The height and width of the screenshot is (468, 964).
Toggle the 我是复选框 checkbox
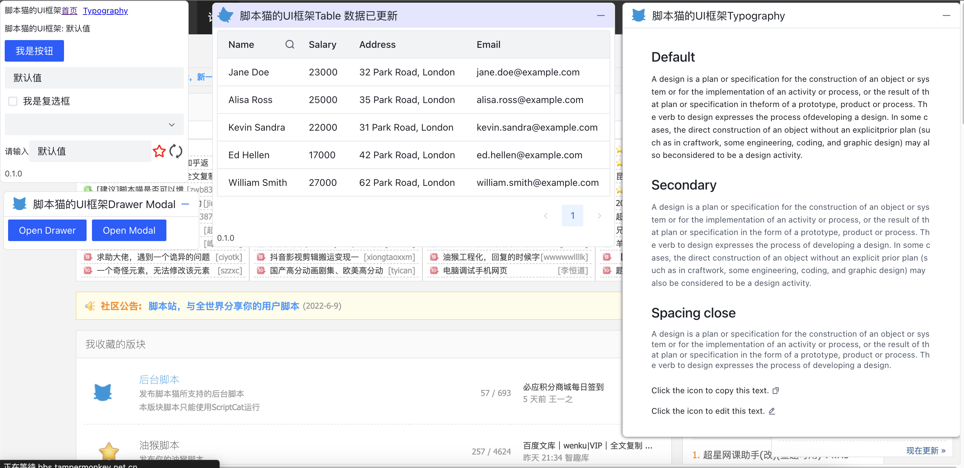(x=13, y=101)
